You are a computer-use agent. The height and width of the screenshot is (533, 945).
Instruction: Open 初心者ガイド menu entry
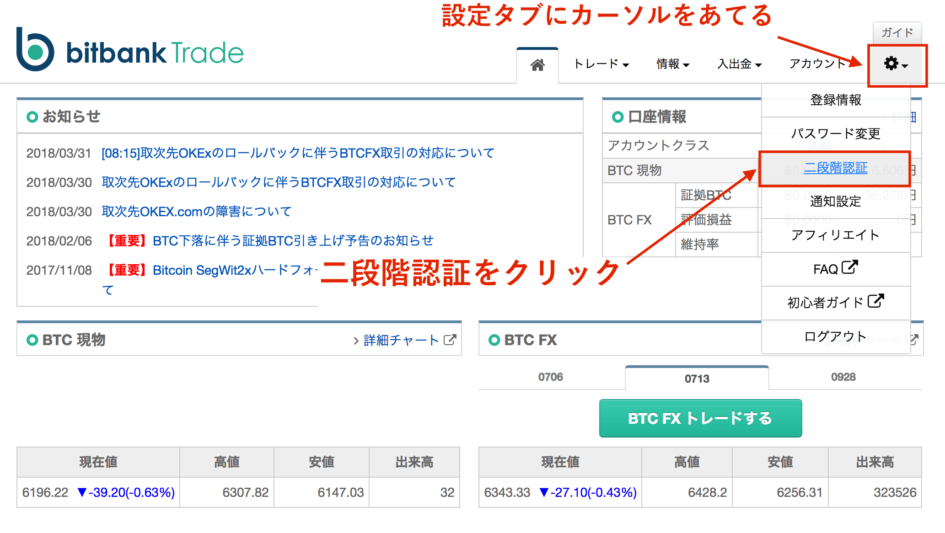[836, 303]
